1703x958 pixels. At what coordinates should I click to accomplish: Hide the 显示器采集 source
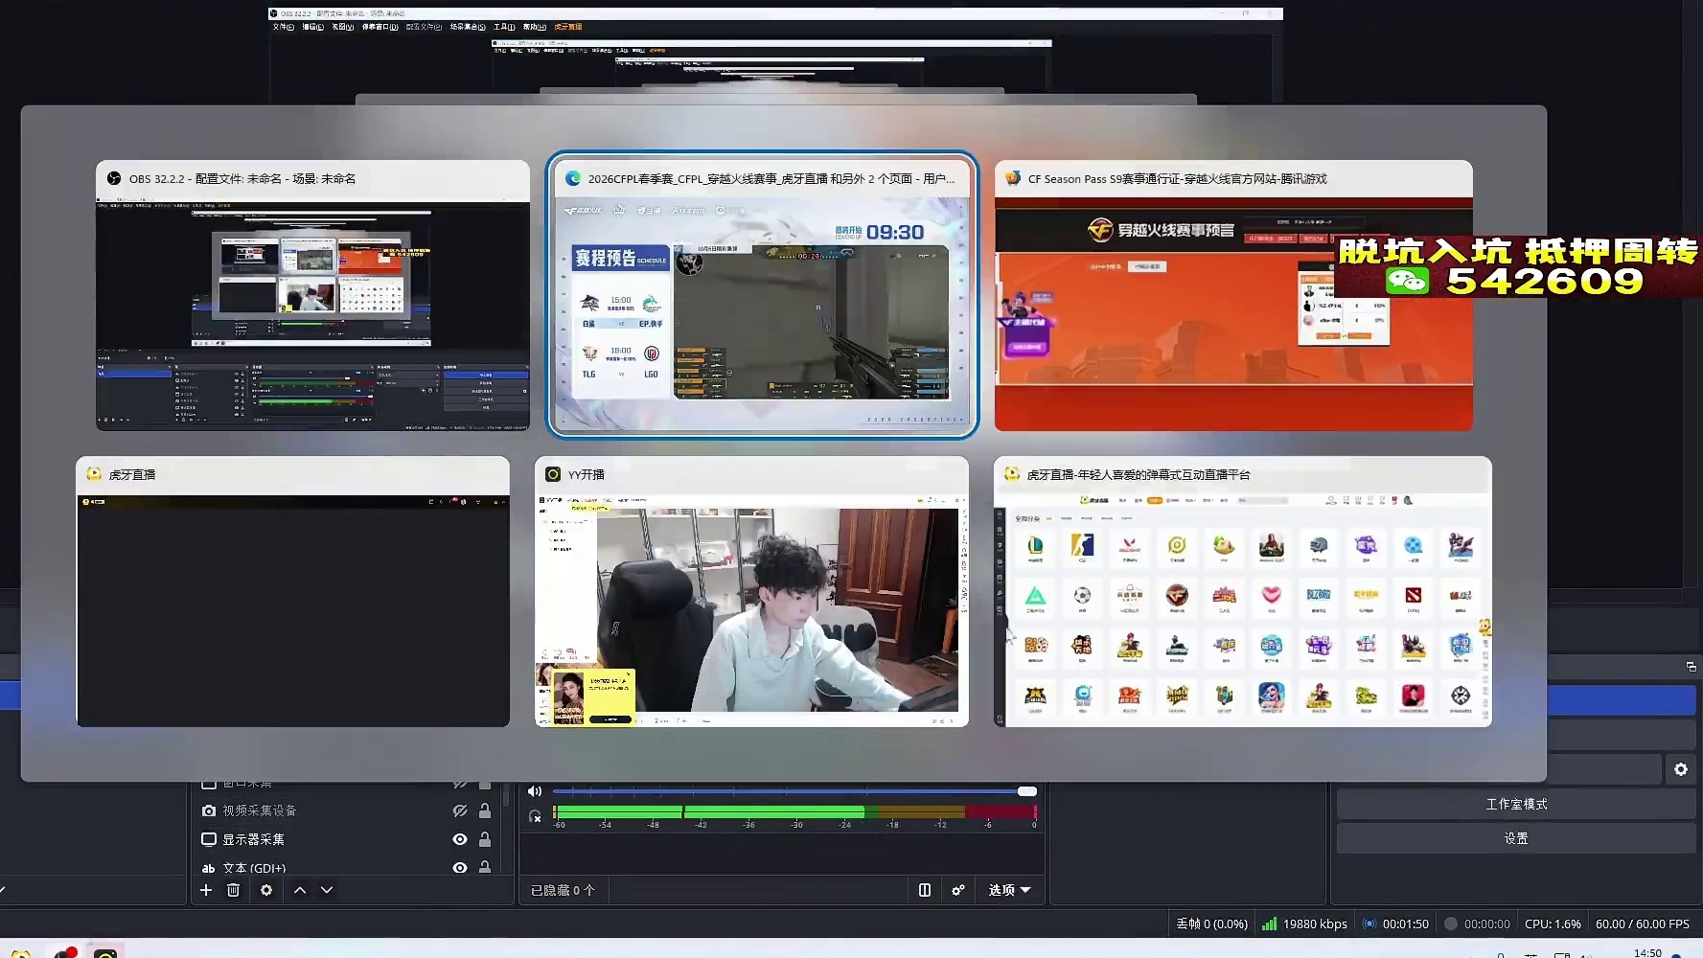[460, 839]
